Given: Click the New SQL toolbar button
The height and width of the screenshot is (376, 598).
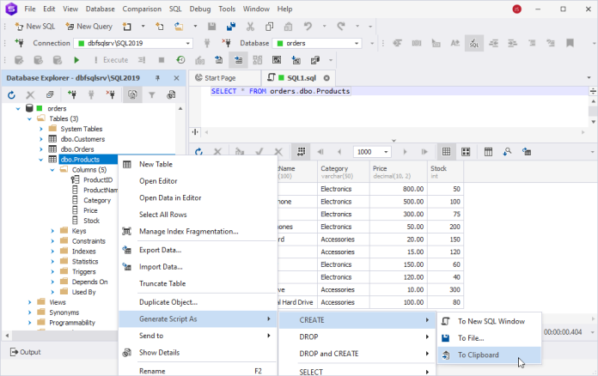Looking at the screenshot, I should (33, 26).
